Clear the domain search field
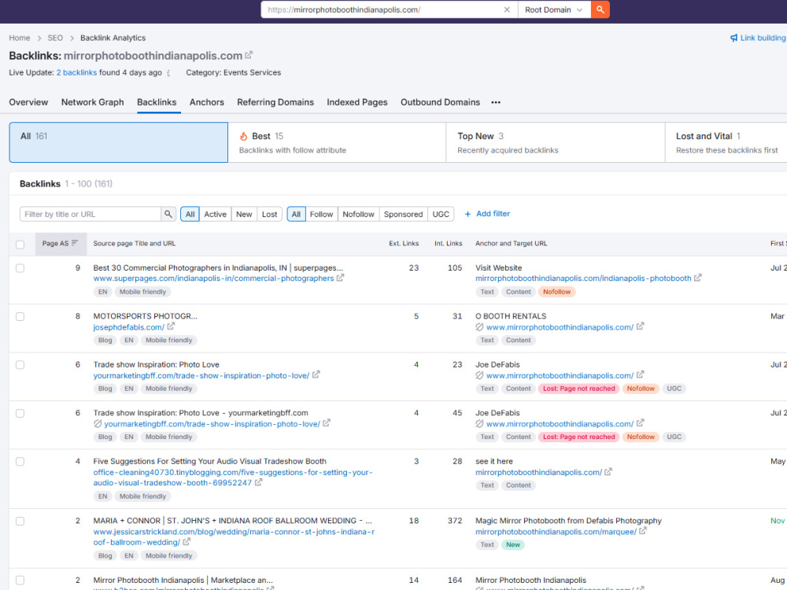This screenshot has height=590, width=787. 507,9
